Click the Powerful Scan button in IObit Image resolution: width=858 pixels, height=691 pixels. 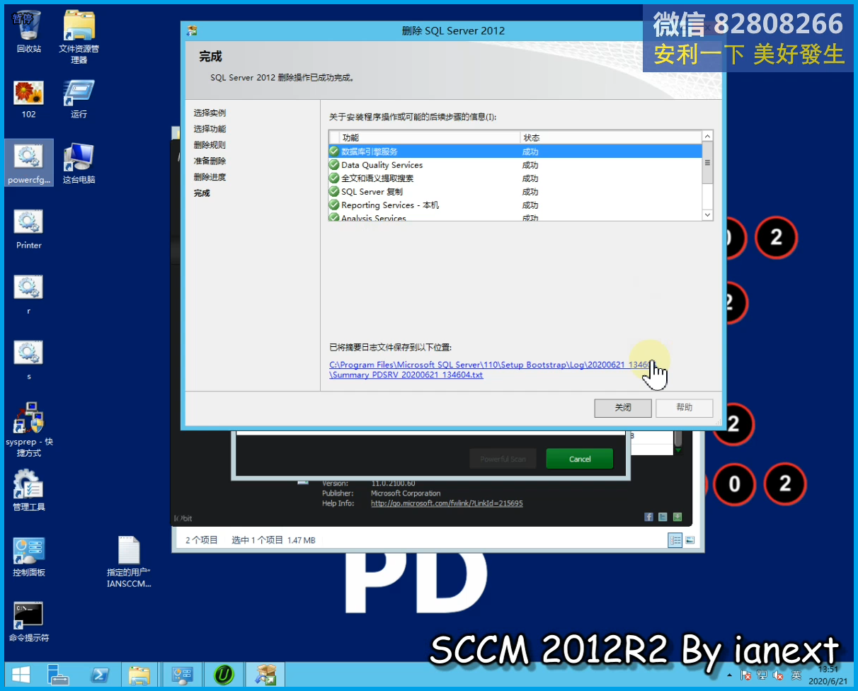coord(503,459)
